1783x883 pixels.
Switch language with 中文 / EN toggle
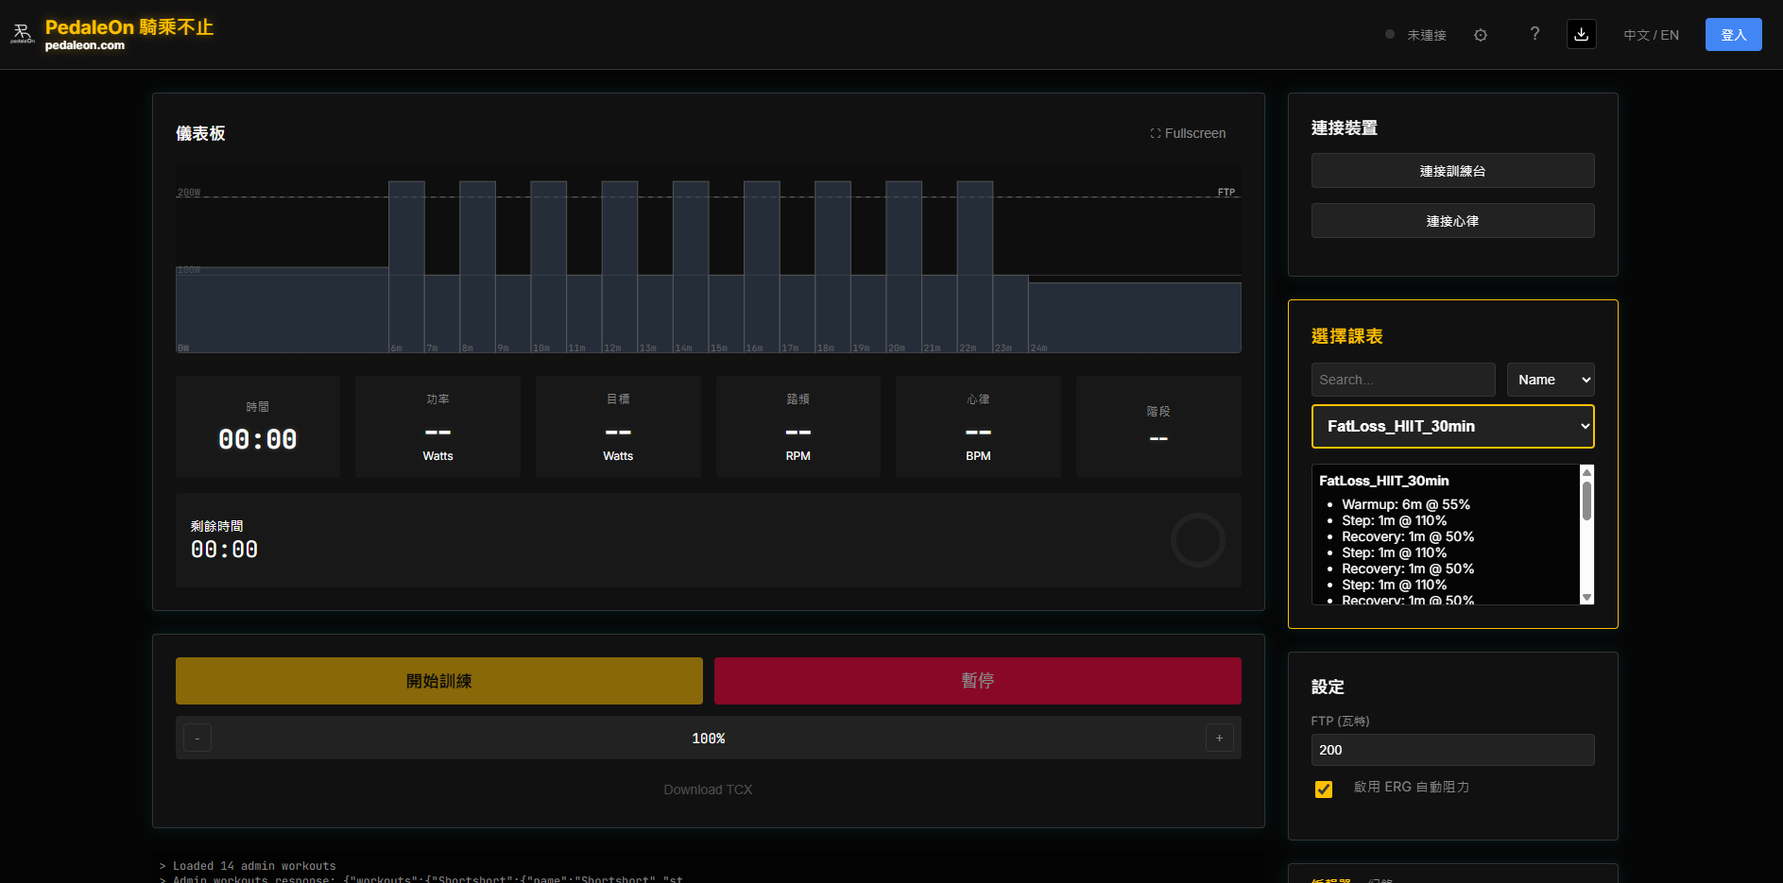point(1651,35)
